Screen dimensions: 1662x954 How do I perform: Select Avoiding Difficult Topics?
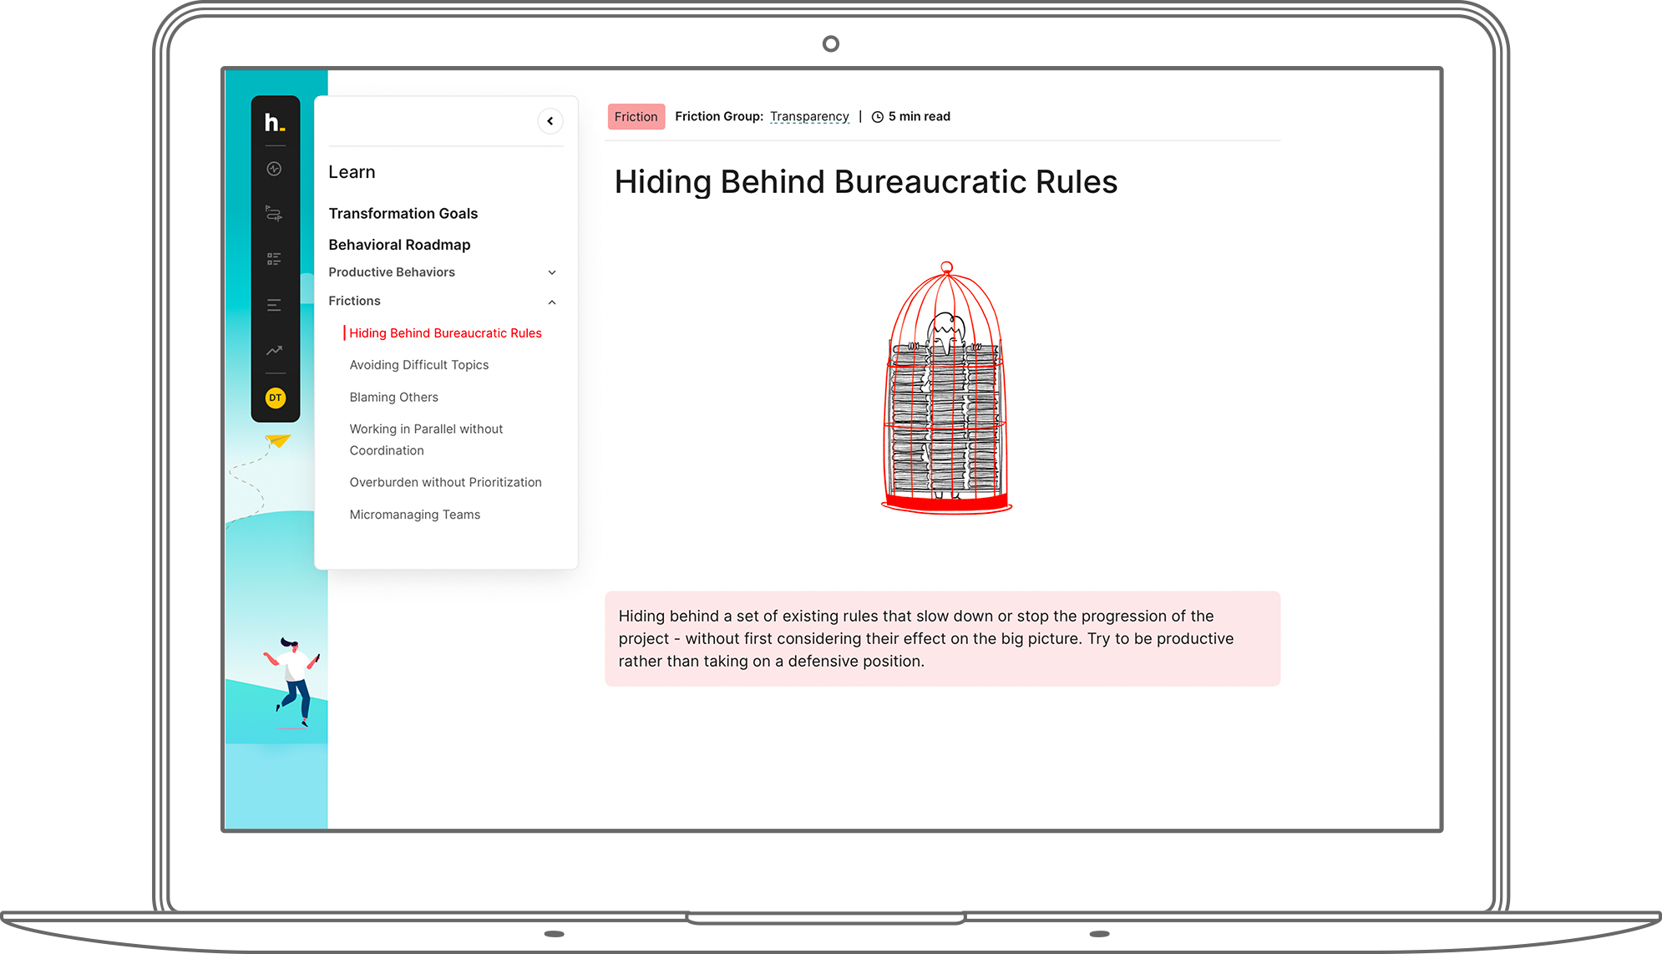[x=418, y=365]
